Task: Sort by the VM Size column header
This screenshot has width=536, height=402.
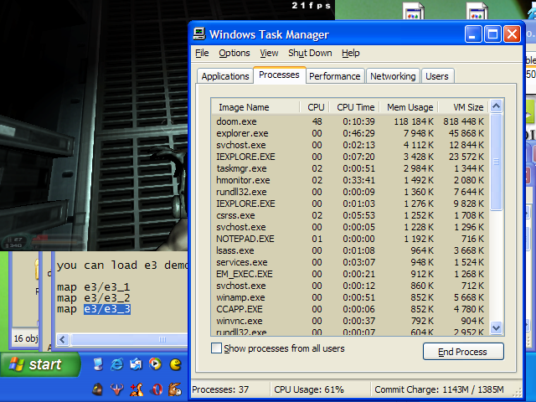Action: pos(464,107)
